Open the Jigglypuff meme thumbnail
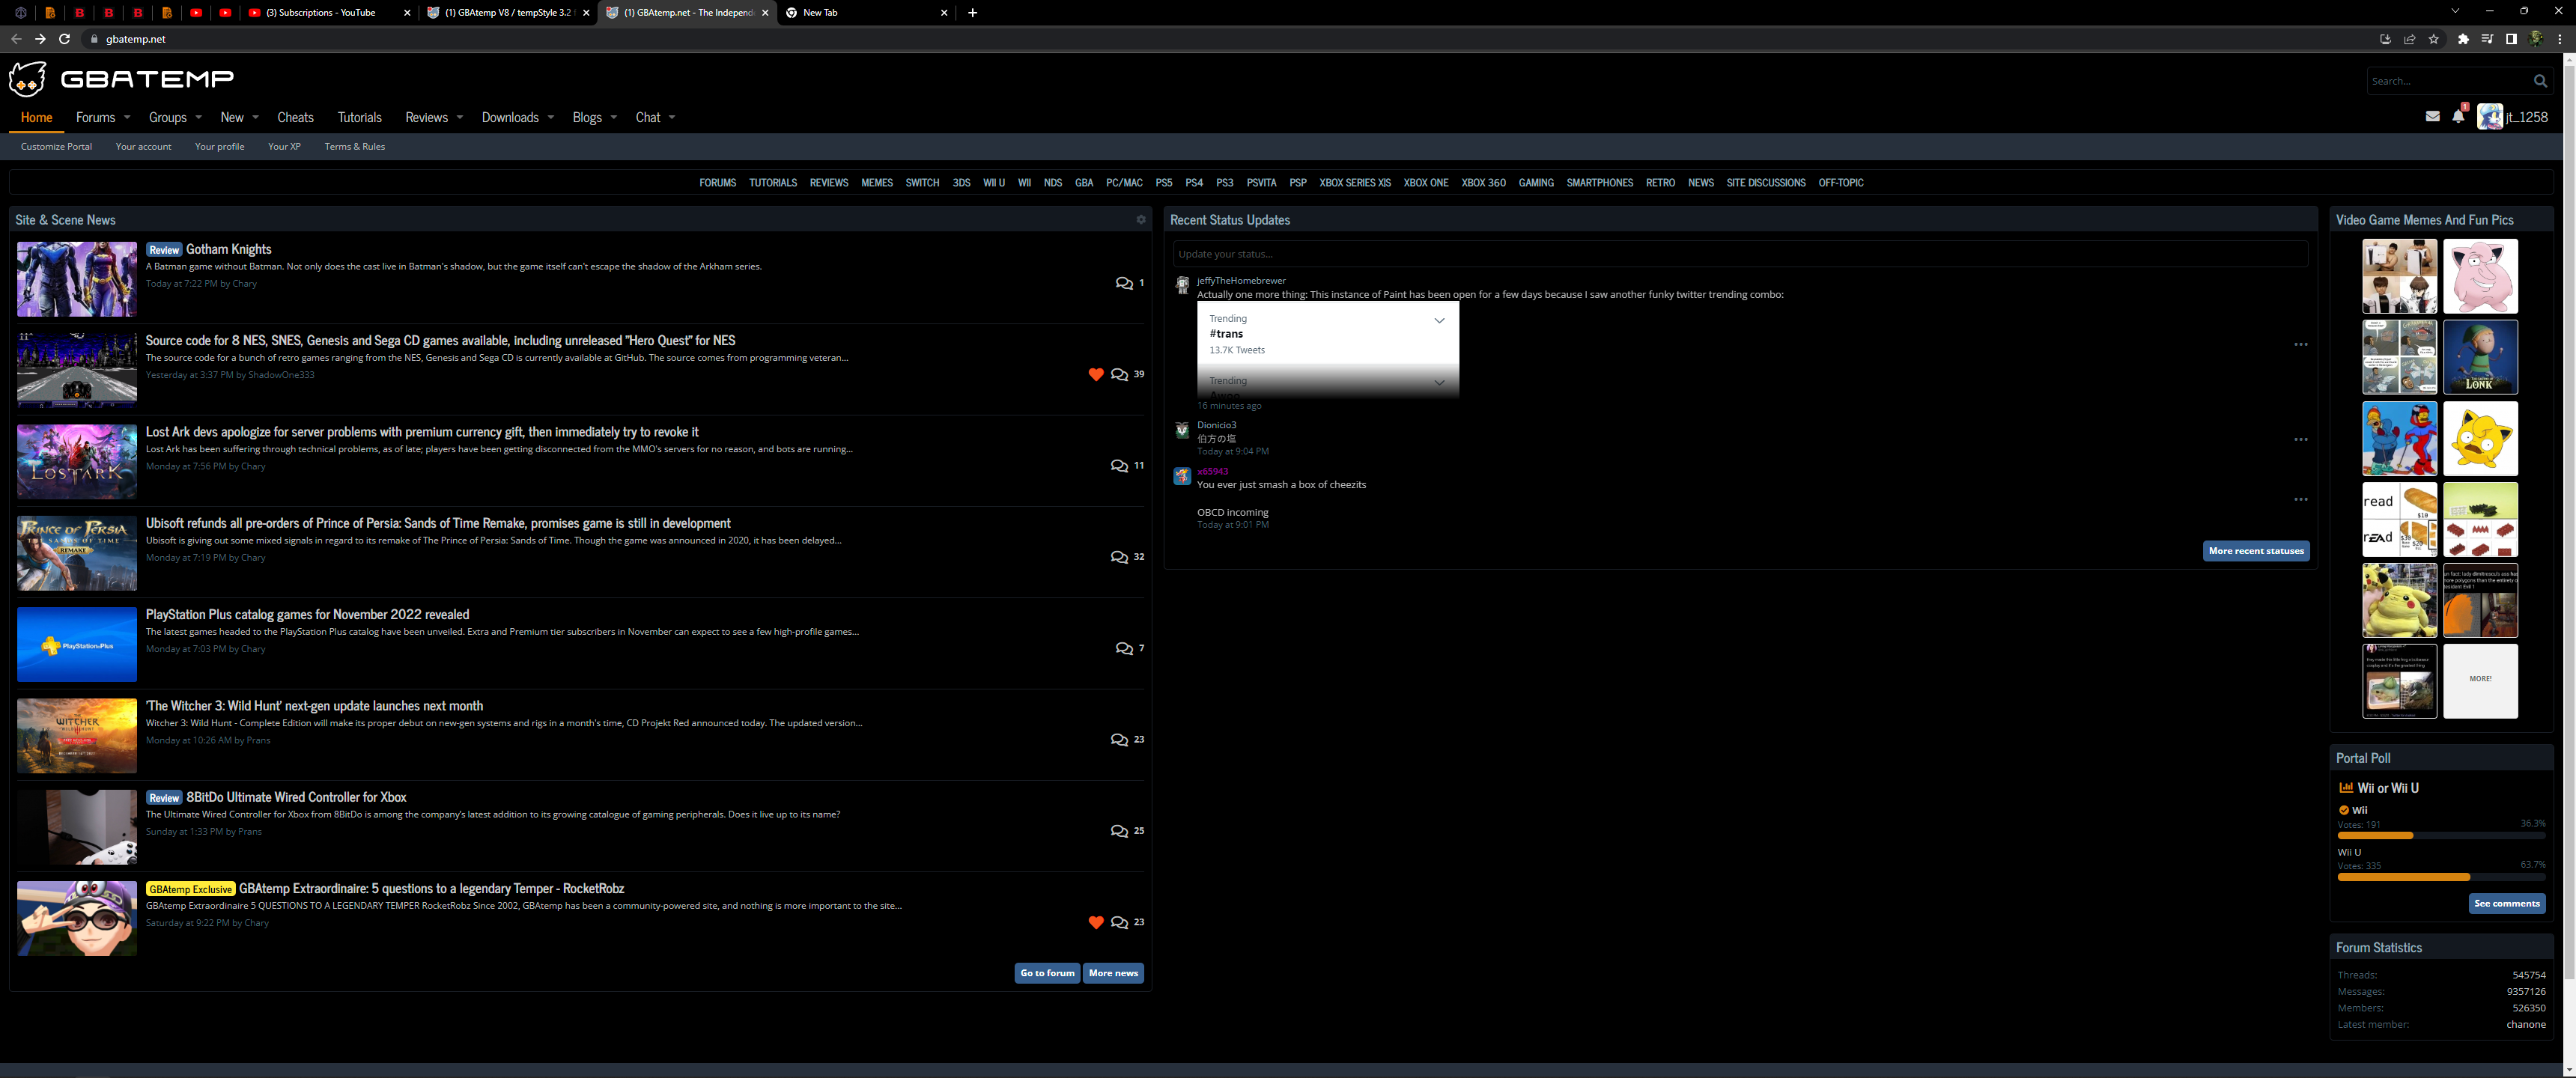2576x1078 pixels. [x=2480, y=276]
